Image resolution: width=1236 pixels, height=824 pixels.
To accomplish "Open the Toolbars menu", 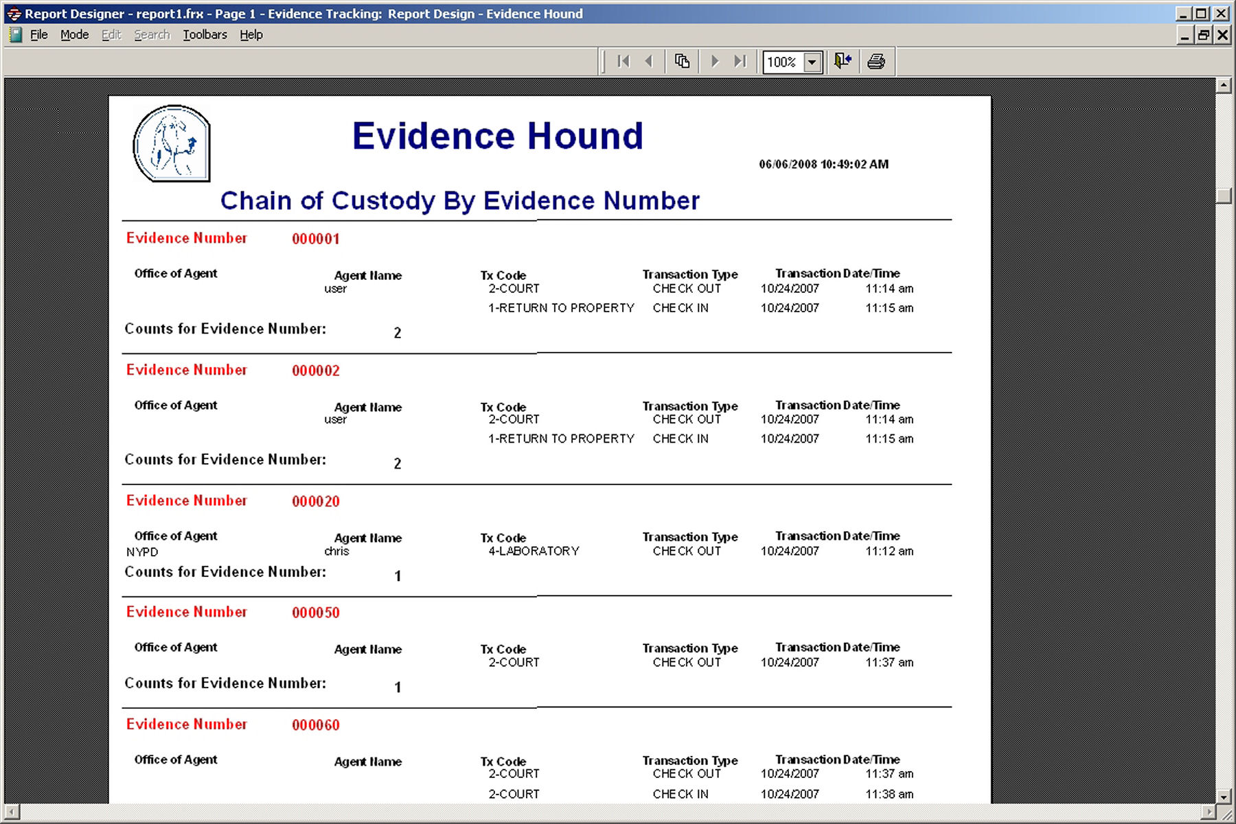I will (205, 35).
